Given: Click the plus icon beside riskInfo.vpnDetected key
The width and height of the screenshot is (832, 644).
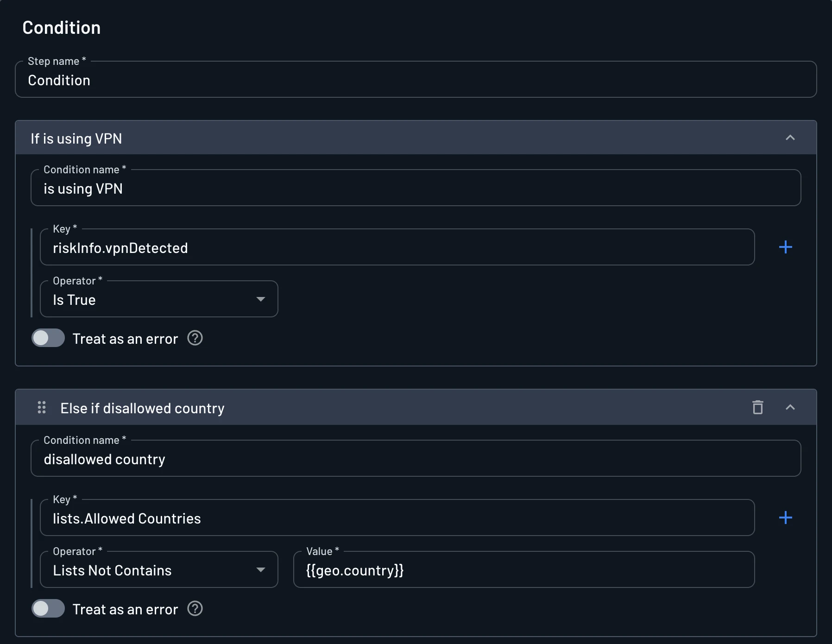Looking at the screenshot, I should tap(785, 247).
